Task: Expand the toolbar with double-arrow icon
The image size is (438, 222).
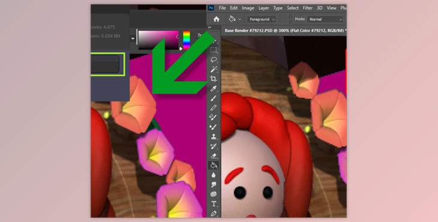Action: click(209, 28)
